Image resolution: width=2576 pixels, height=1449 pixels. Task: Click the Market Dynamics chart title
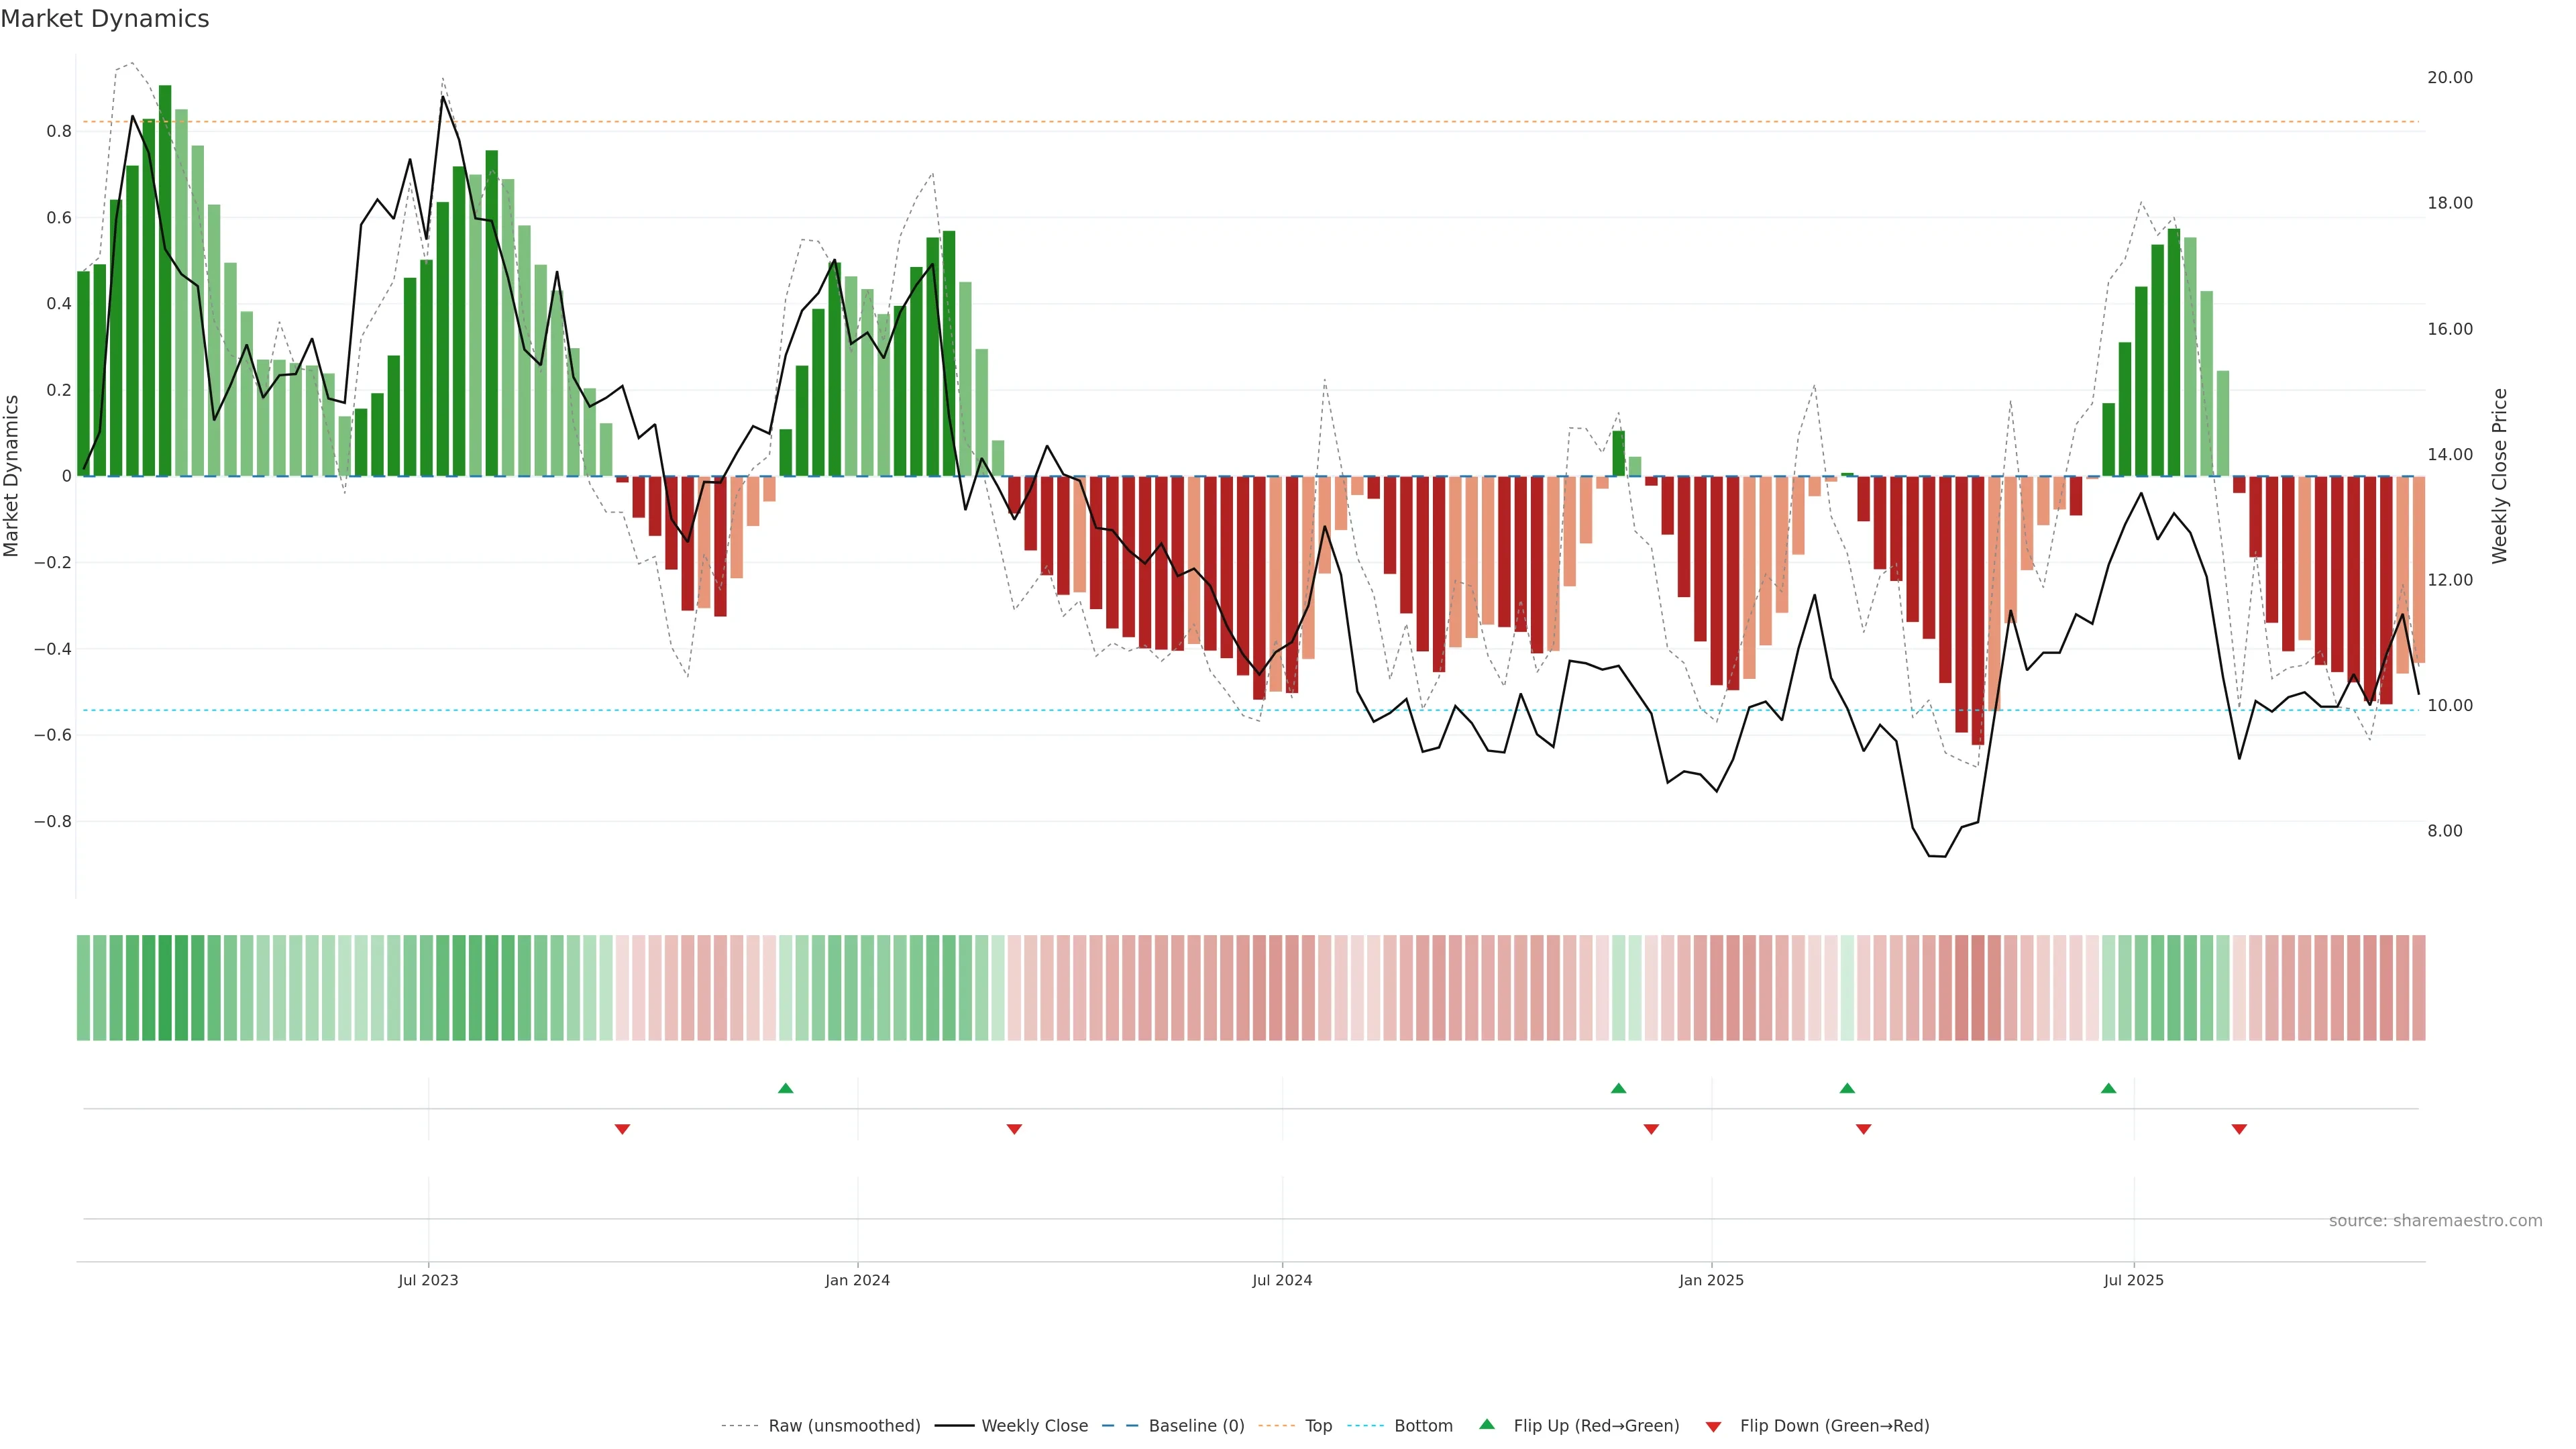click(x=105, y=19)
